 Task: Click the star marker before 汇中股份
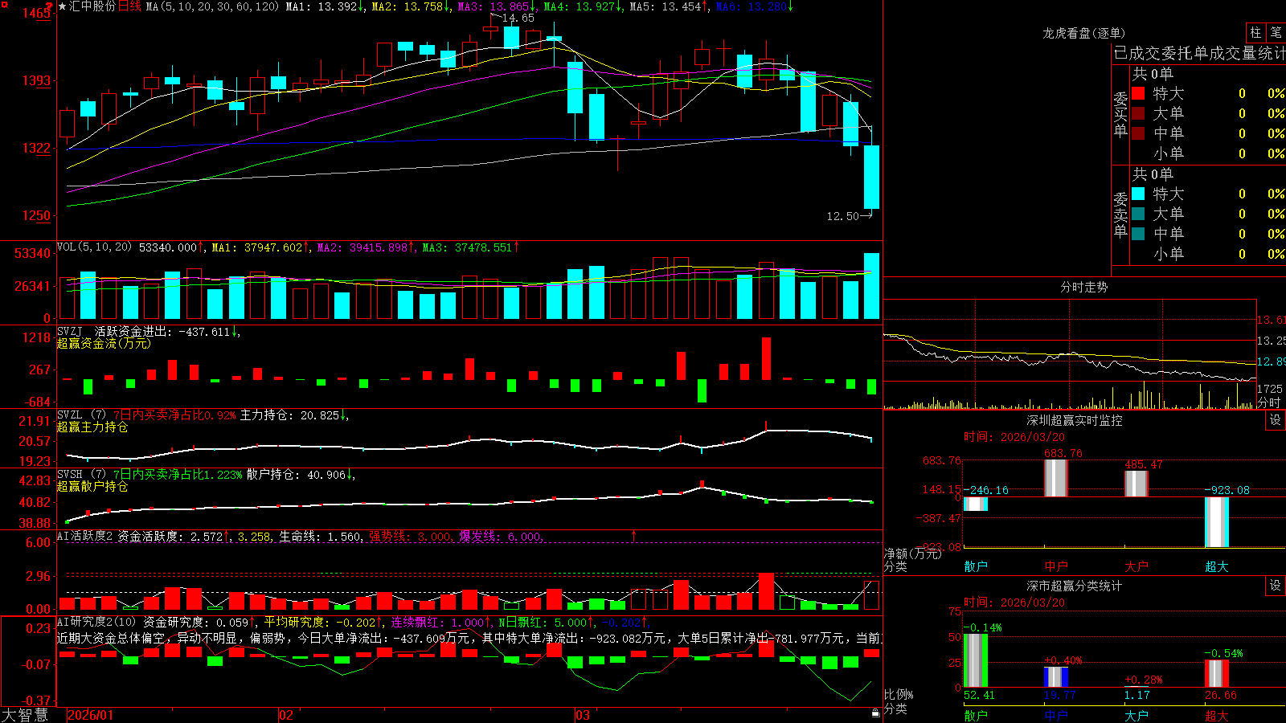(63, 6)
